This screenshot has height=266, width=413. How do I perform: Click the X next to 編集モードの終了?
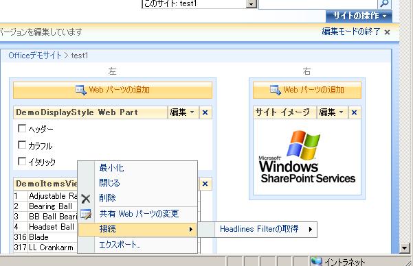387,32
